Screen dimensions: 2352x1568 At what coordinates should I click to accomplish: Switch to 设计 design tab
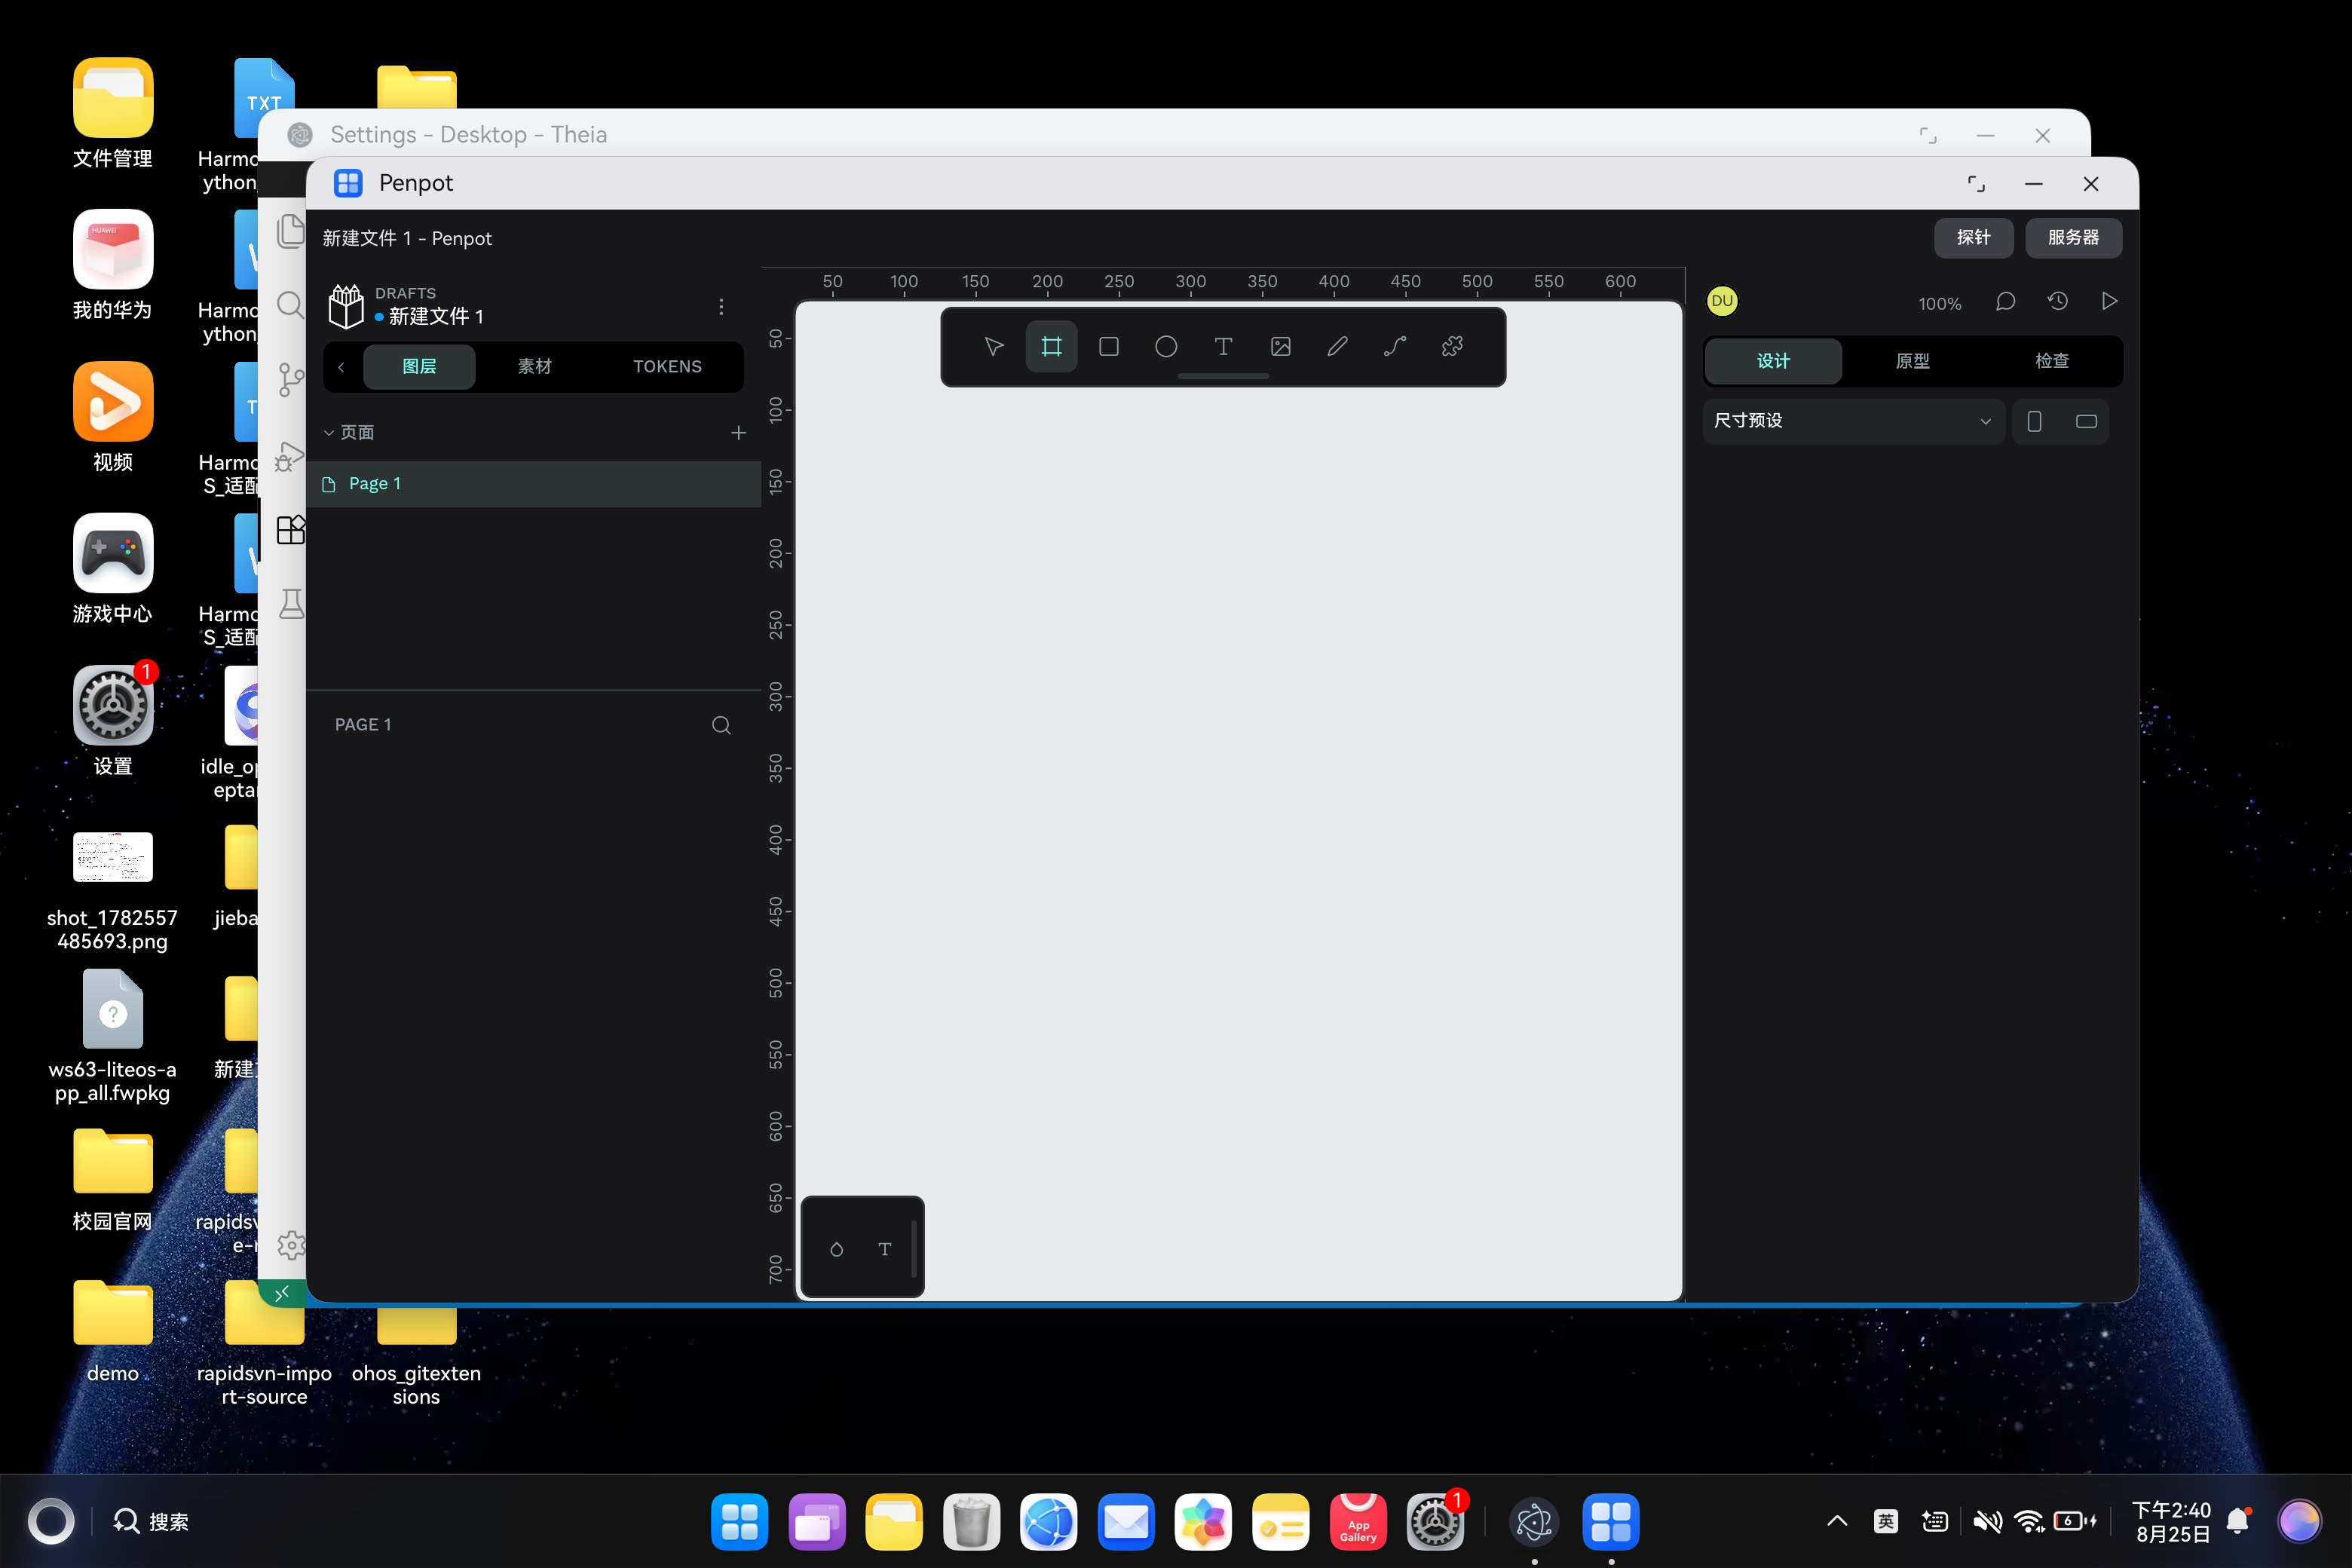pos(1773,361)
